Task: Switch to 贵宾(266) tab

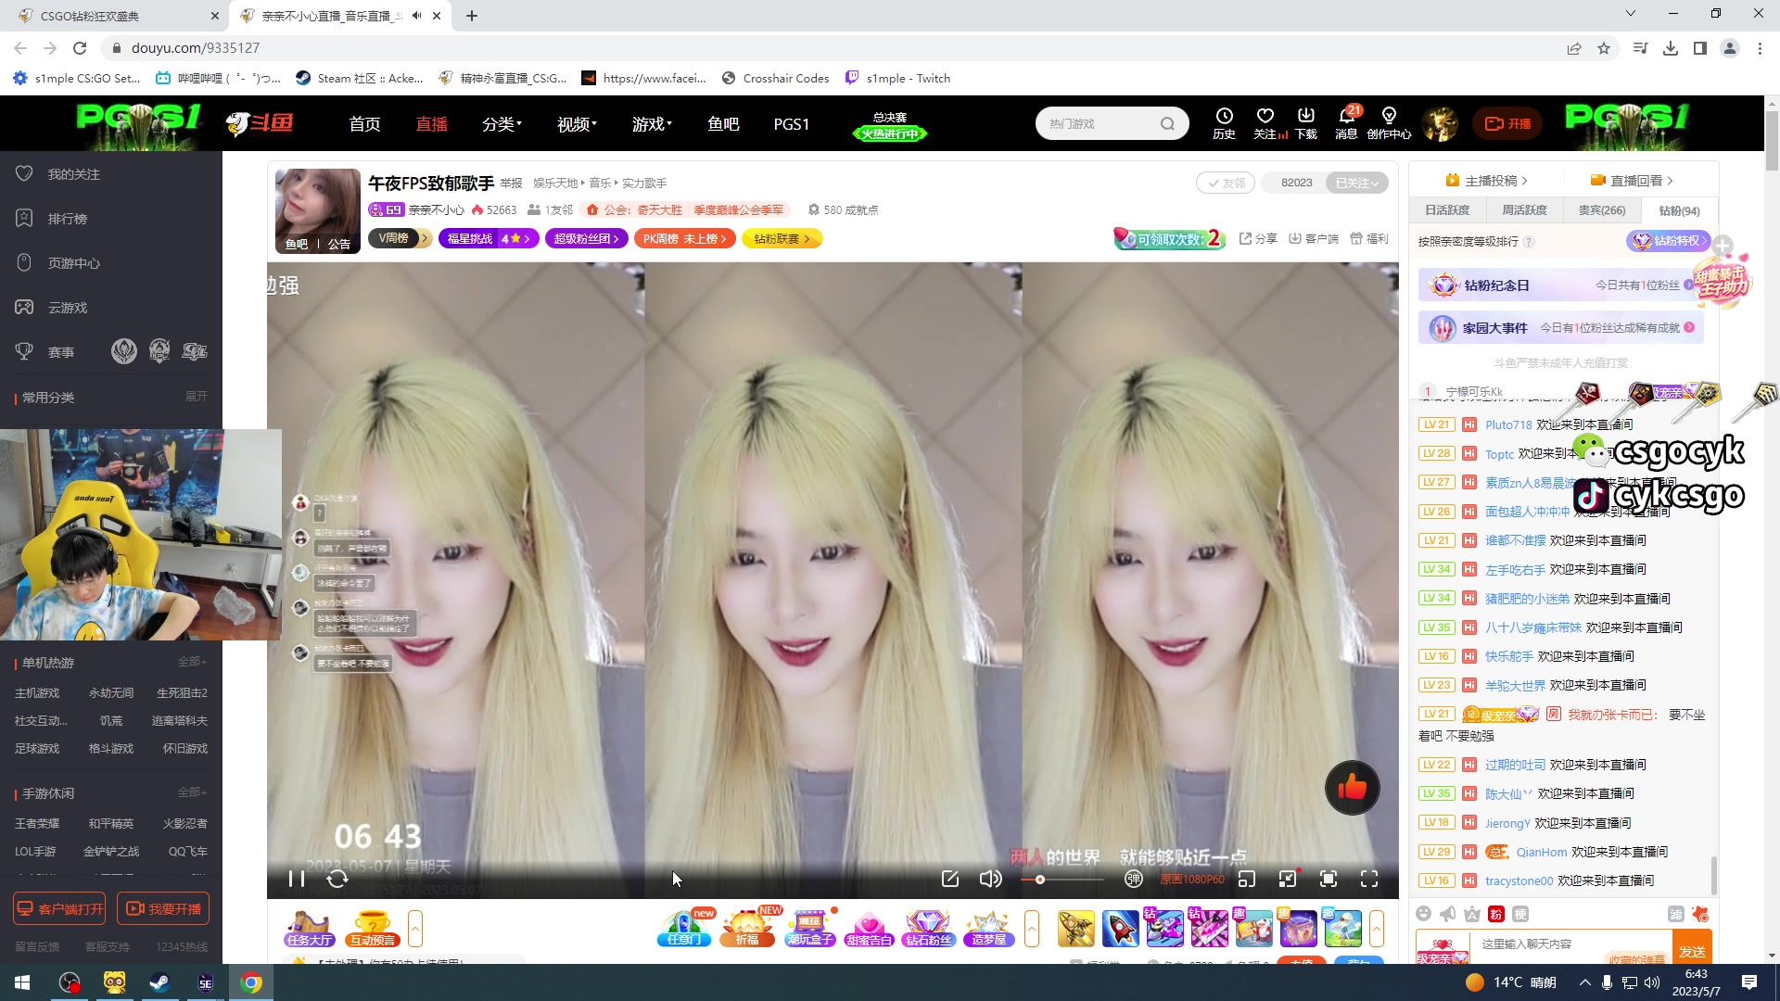Action: pos(1601,210)
